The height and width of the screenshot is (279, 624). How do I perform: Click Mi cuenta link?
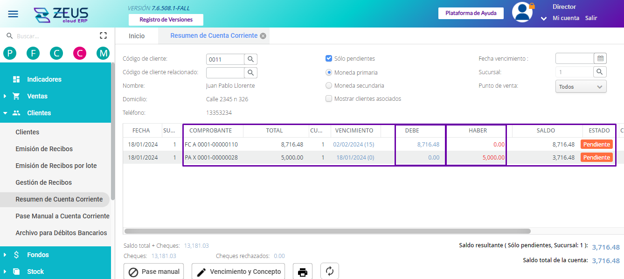point(566,18)
